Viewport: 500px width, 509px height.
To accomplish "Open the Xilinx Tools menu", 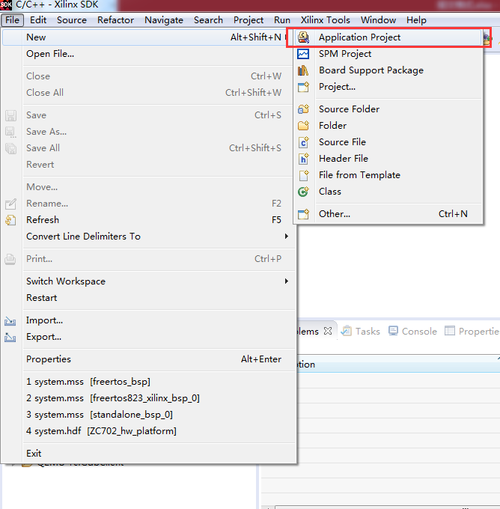I will (x=325, y=20).
